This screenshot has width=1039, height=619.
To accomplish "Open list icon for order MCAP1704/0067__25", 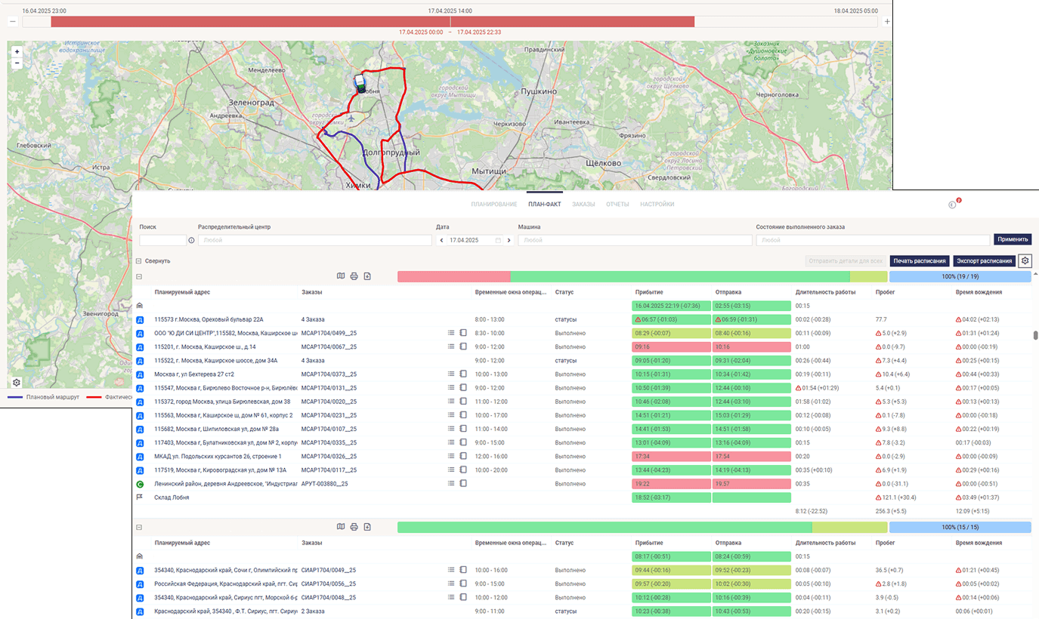I will pyautogui.click(x=451, y=346).
